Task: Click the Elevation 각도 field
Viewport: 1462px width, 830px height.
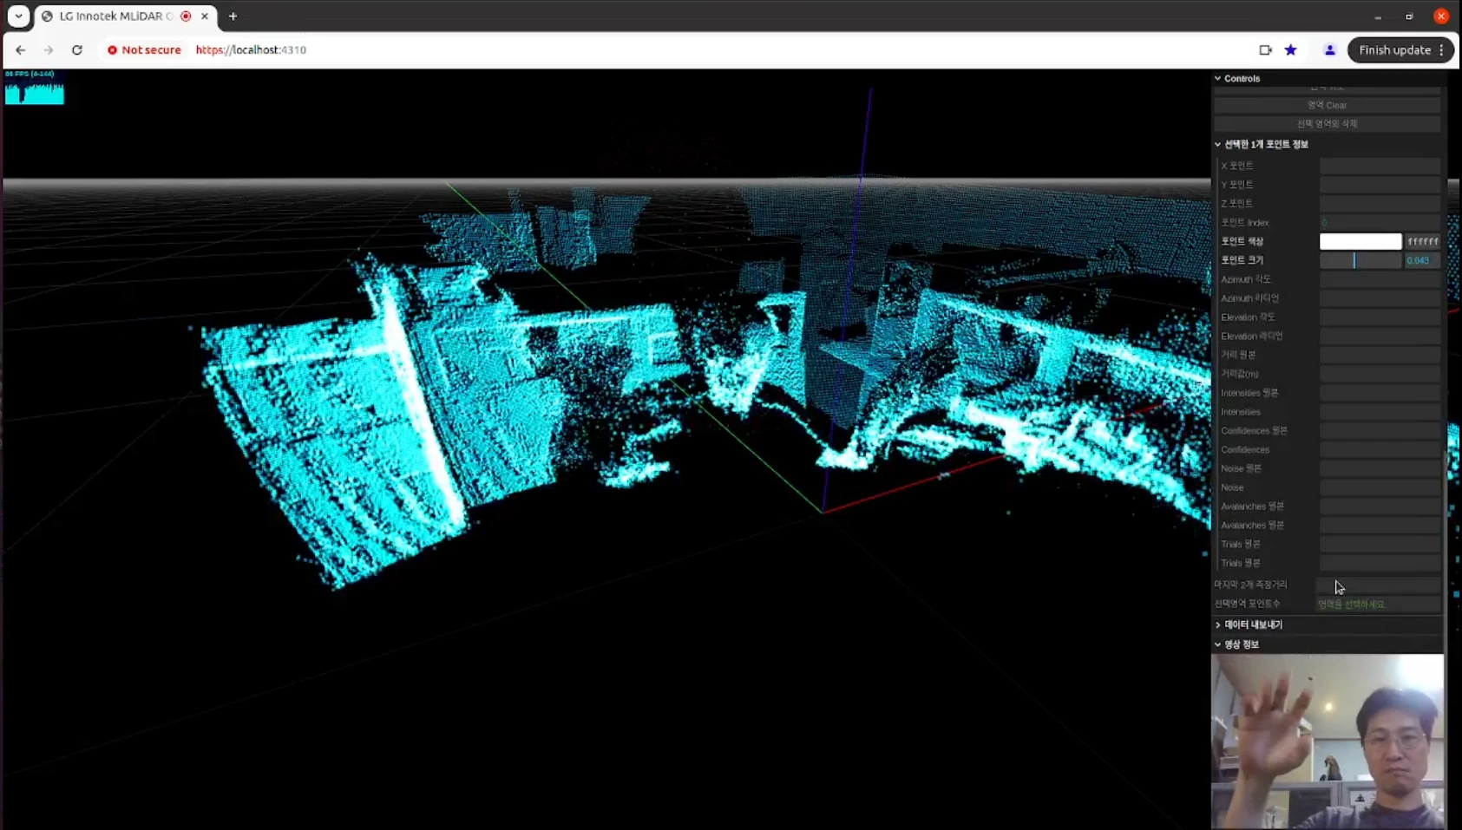Action: click(x=1380, y=317)
